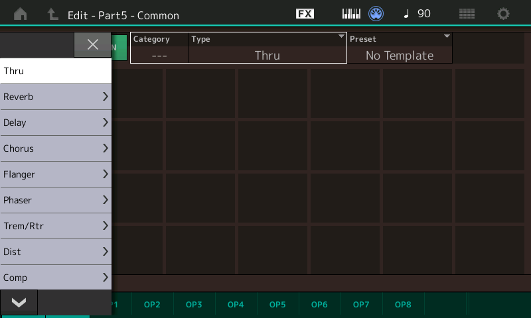Close the effect type list with X
Viewport: 531px width, 318px height.
[x=93, y=44]
